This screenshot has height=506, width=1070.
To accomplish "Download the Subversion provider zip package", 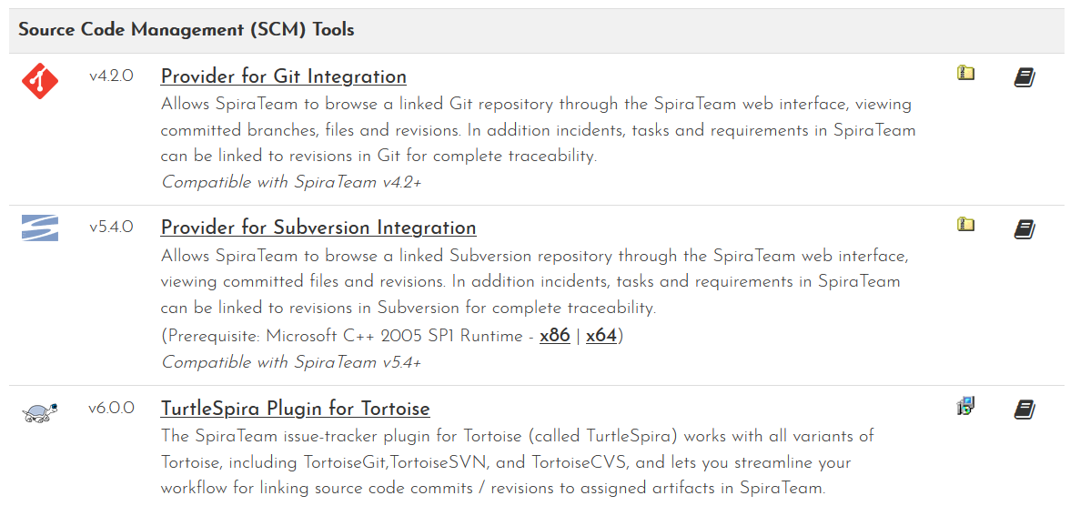I will [965, 224].
